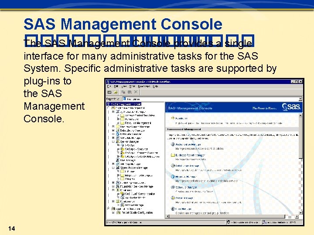314x235 pixels.
Task: Open User Manager link in right pane
Action: [x=184, y=209]
